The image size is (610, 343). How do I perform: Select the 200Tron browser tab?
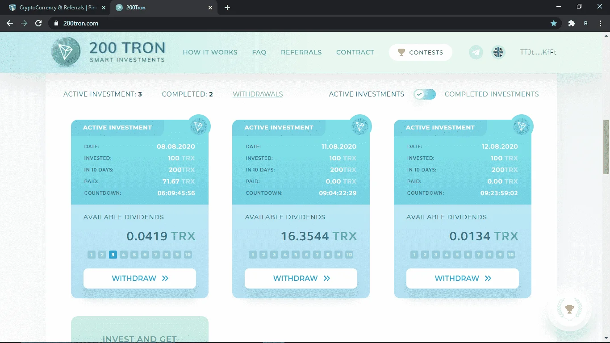(x=164, y=8)
